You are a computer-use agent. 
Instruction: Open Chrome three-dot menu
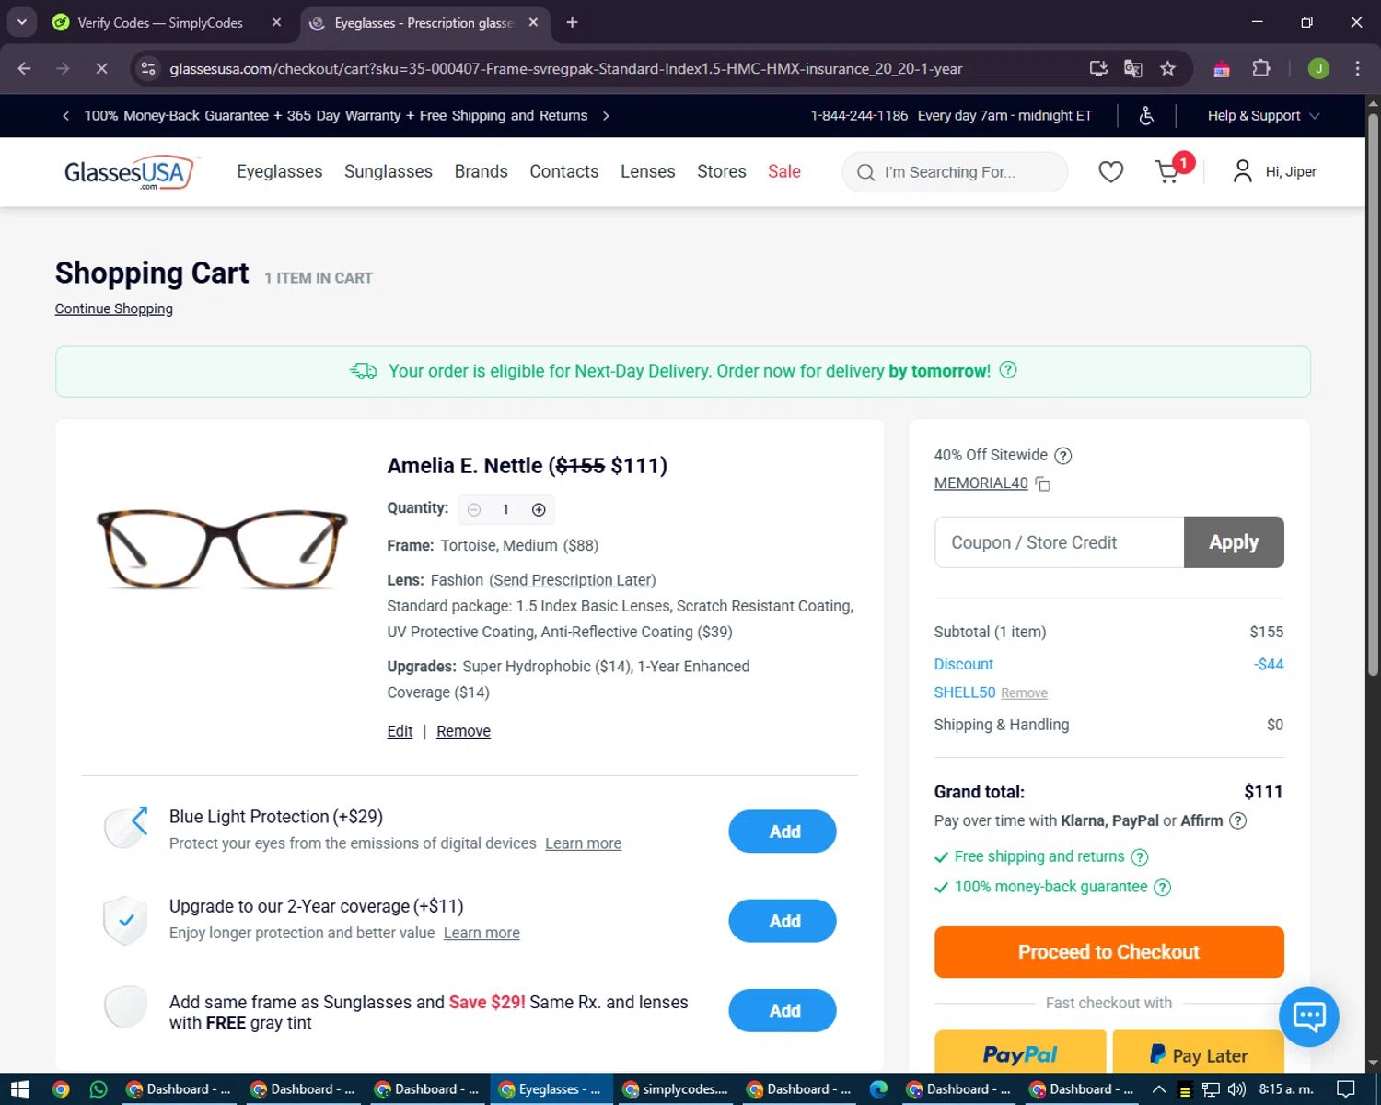pos(1357,69)
